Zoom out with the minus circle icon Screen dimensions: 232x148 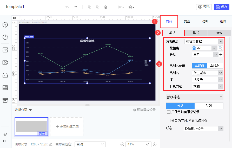[122, 144]
